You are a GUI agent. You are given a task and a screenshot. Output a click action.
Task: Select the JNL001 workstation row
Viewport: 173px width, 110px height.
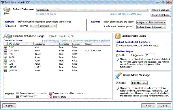57,57
